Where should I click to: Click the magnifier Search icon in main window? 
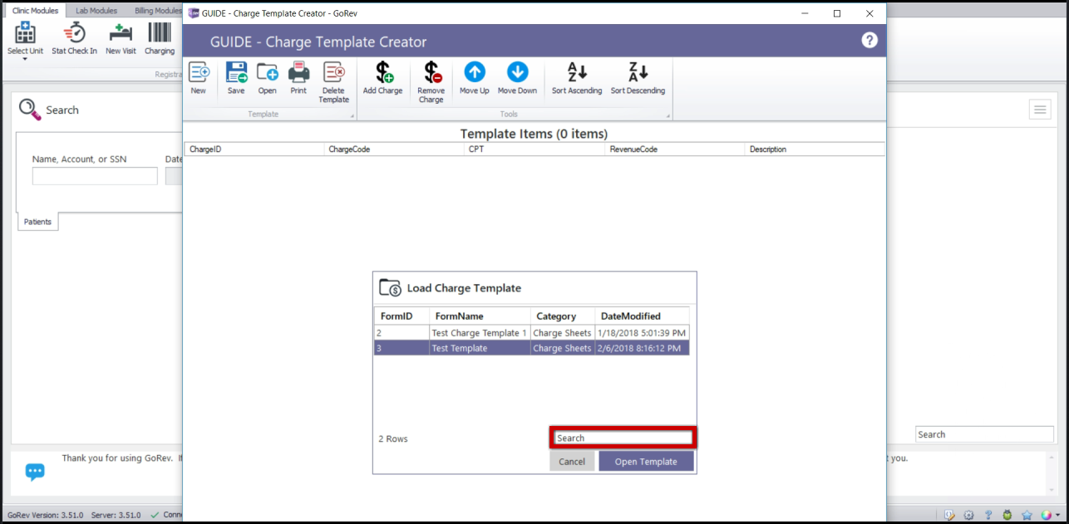tap(30, 110)
